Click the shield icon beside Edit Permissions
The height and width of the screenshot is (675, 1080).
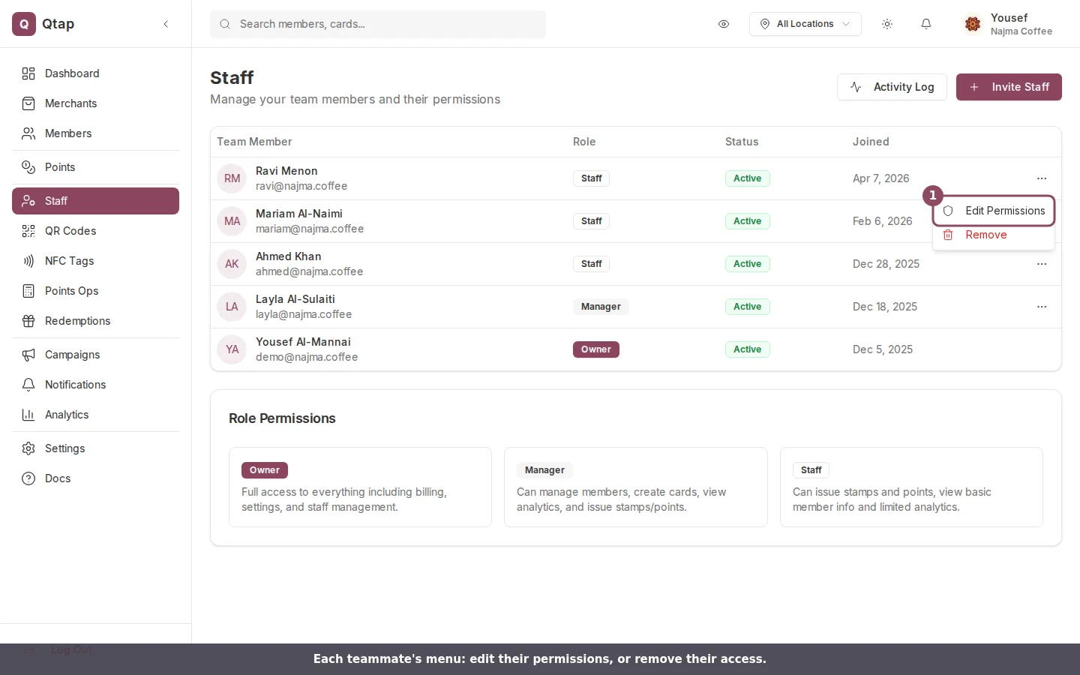coord(948,211)
